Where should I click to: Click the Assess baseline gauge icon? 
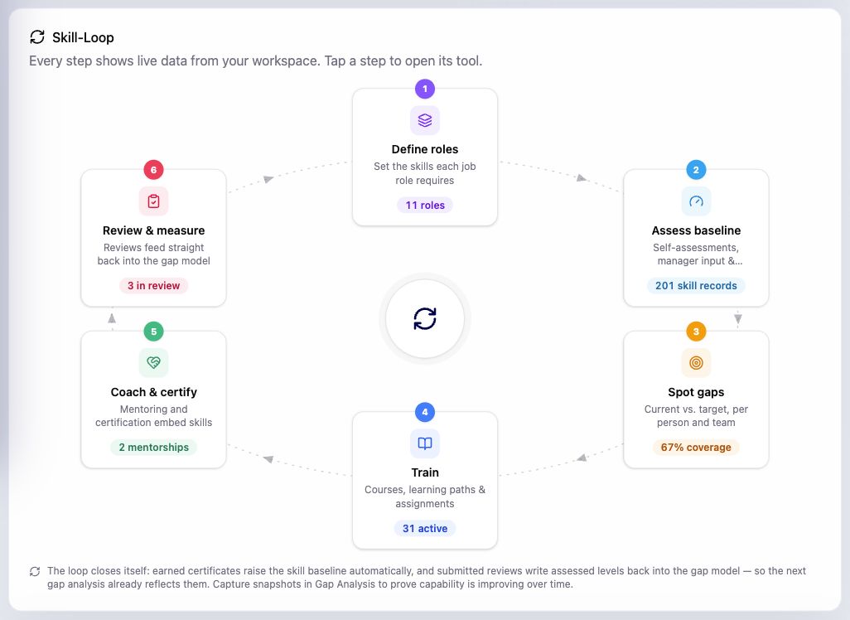click(696, 201)
